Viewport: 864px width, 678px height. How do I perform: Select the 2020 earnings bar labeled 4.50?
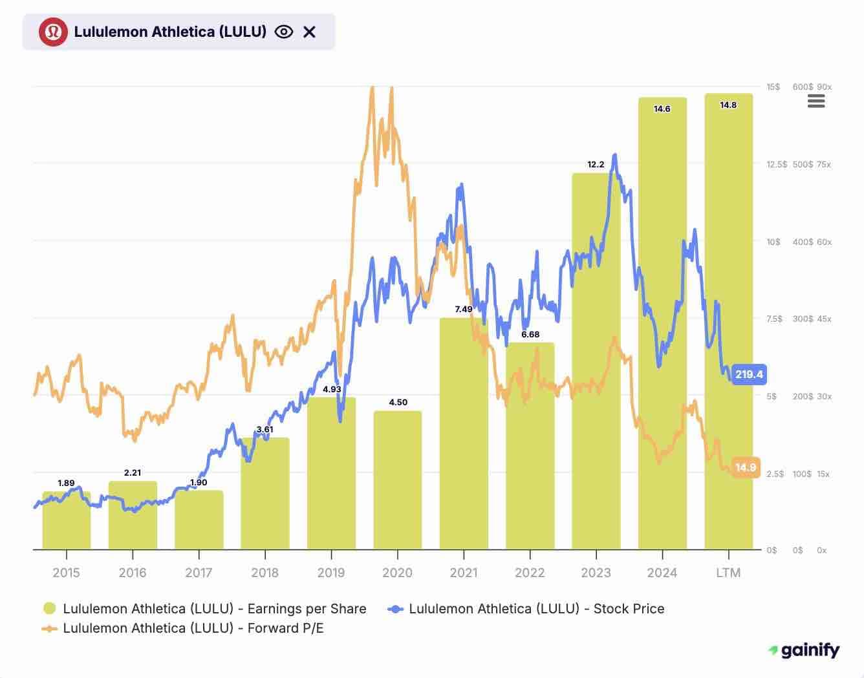(x=398, y=480)
